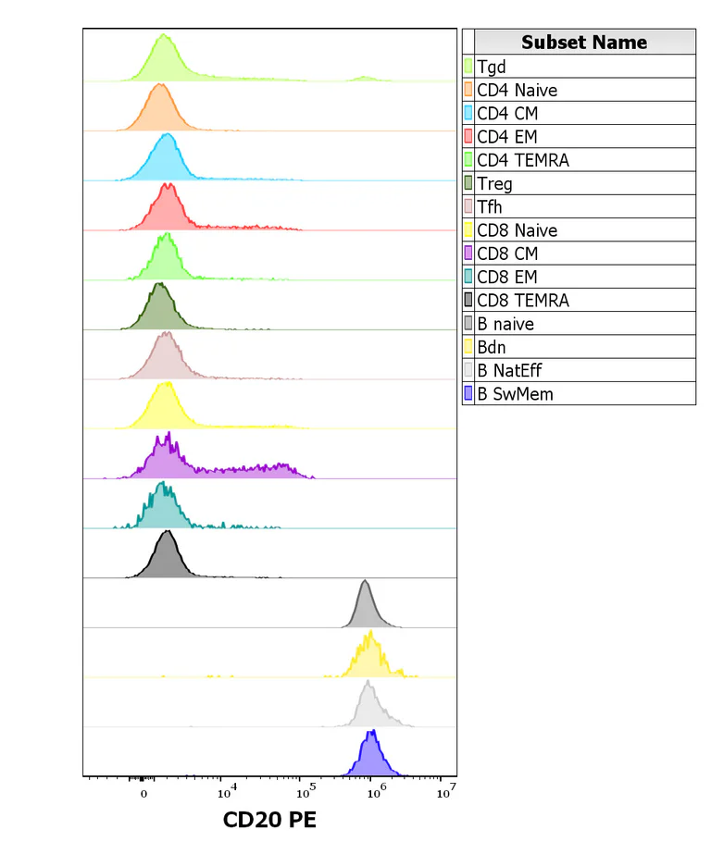Image resolution: width=711 pixels, height=842 pixels.
Task: Click the orange CD4 Naive histogram
Action: pos(159,110)
